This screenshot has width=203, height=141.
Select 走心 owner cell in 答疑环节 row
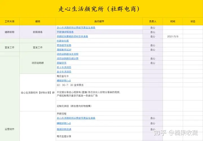point(153,63)
